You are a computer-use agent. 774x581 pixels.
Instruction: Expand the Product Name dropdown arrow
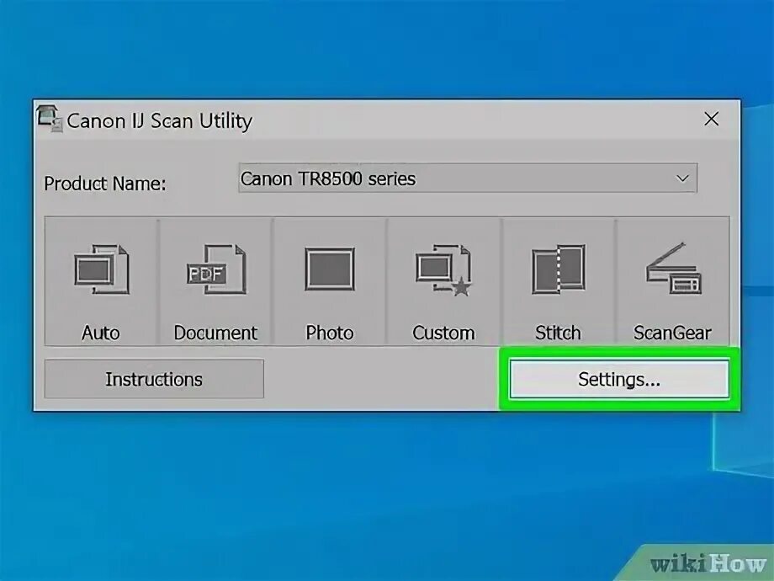click(682, 179)
